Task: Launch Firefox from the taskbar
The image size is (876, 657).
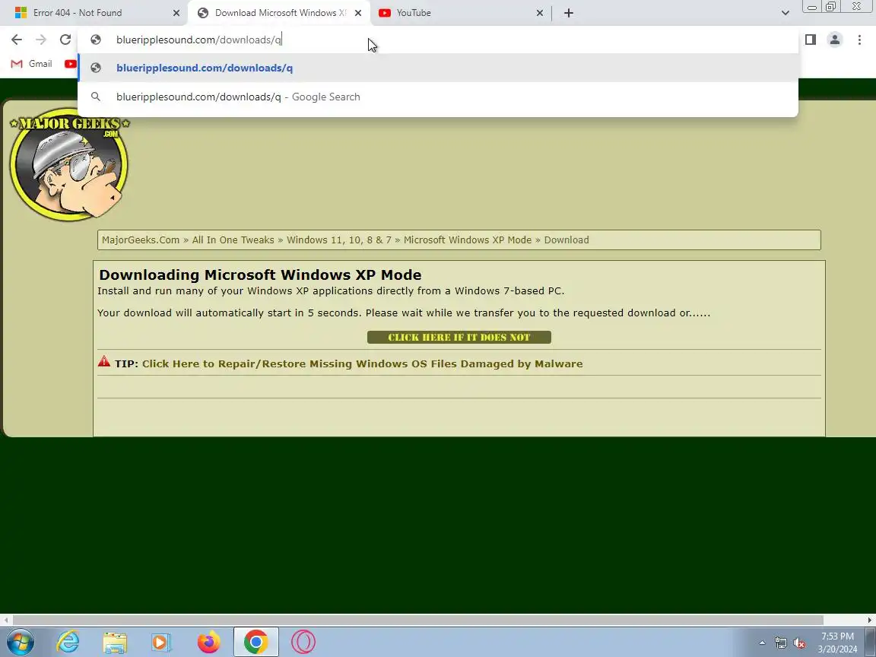Action: coord(209,642)
